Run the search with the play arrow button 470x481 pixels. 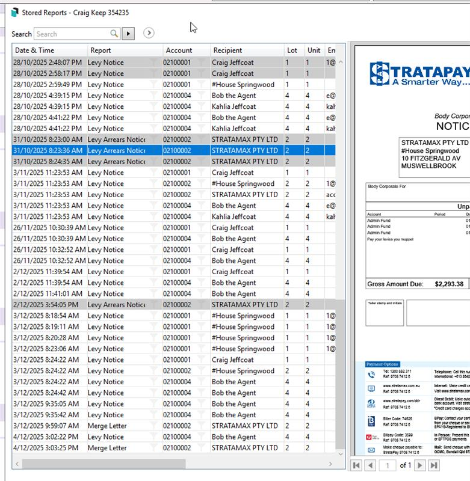pos(128,34)
